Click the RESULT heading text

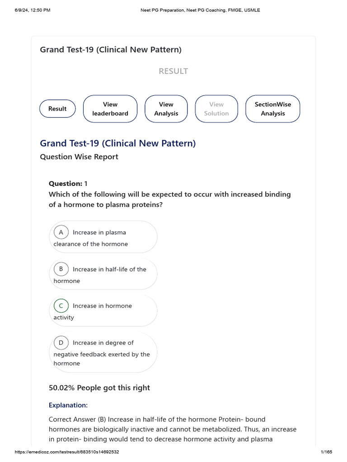pyautogui.click(x=173, y=71)
